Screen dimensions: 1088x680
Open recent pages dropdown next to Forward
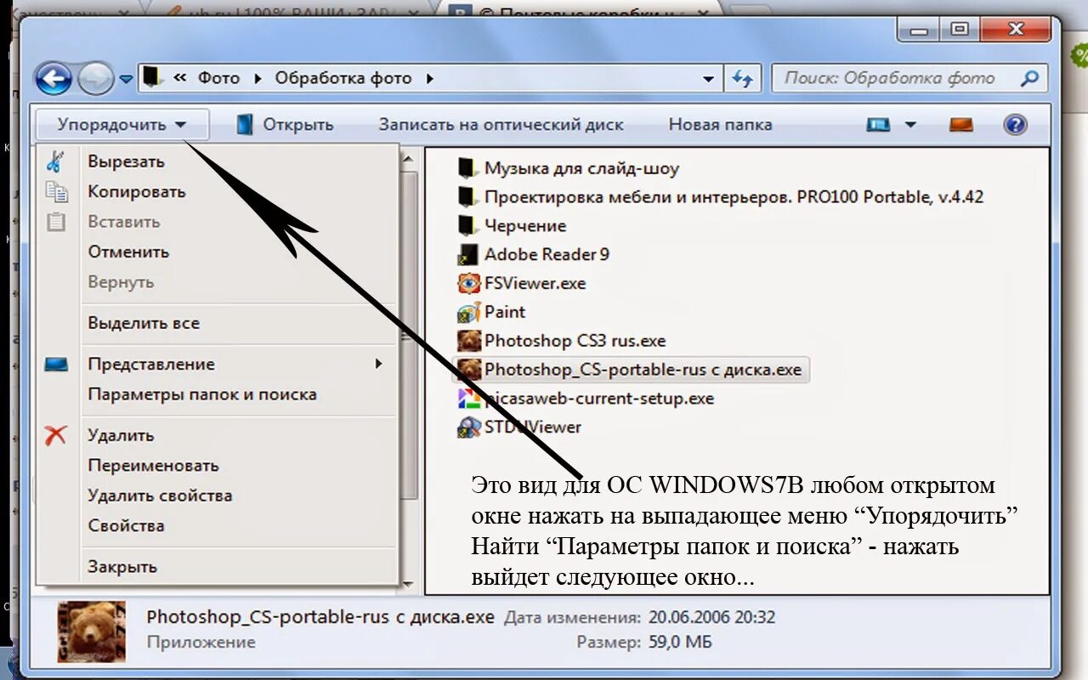point(126,79)
